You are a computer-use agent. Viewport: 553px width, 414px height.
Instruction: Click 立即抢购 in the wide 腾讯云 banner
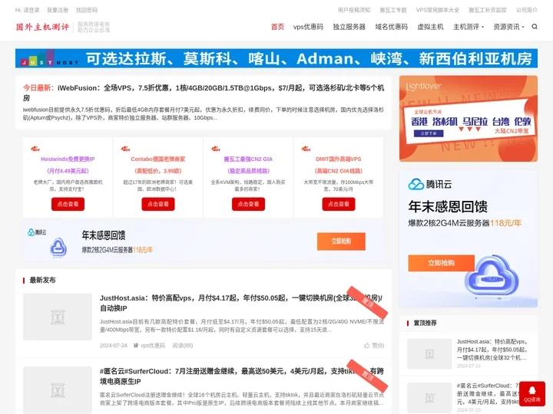341,242
